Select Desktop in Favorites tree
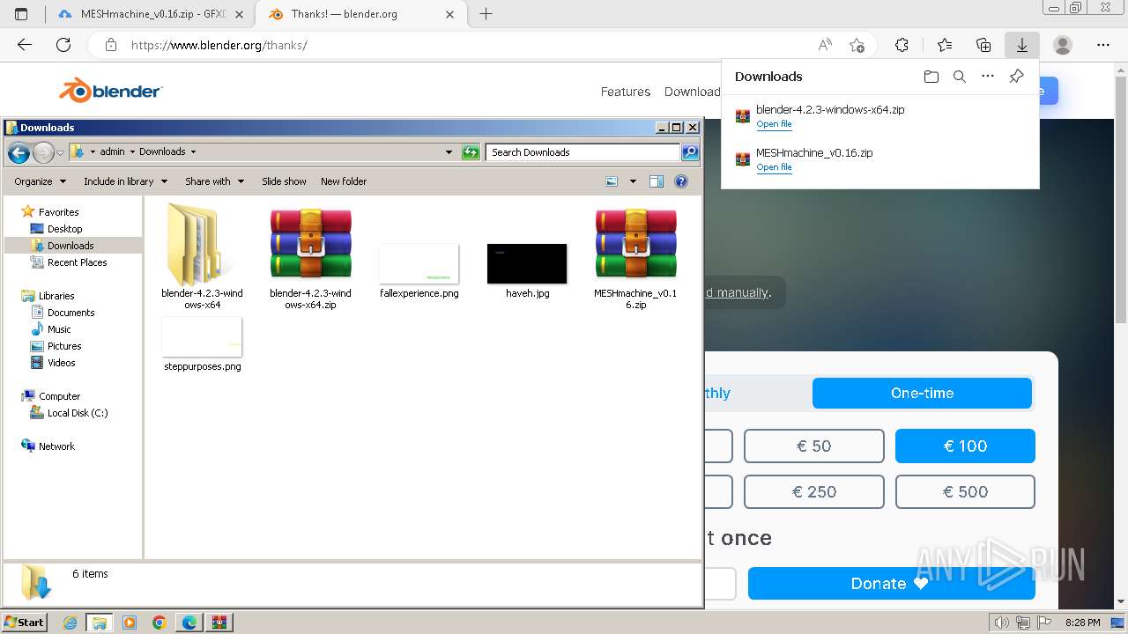The height and width of the screenshot is (634, 1128). [64, 229]
